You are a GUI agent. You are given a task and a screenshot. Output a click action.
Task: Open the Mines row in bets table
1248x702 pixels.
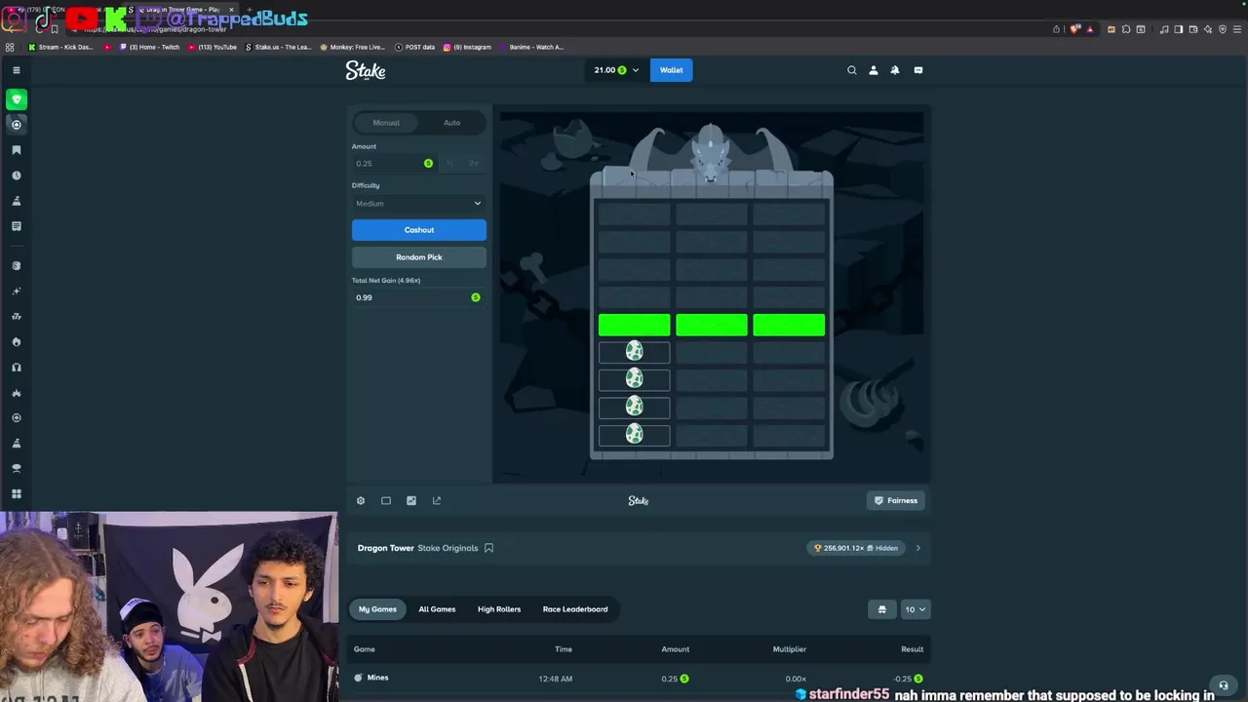(639, 679)
